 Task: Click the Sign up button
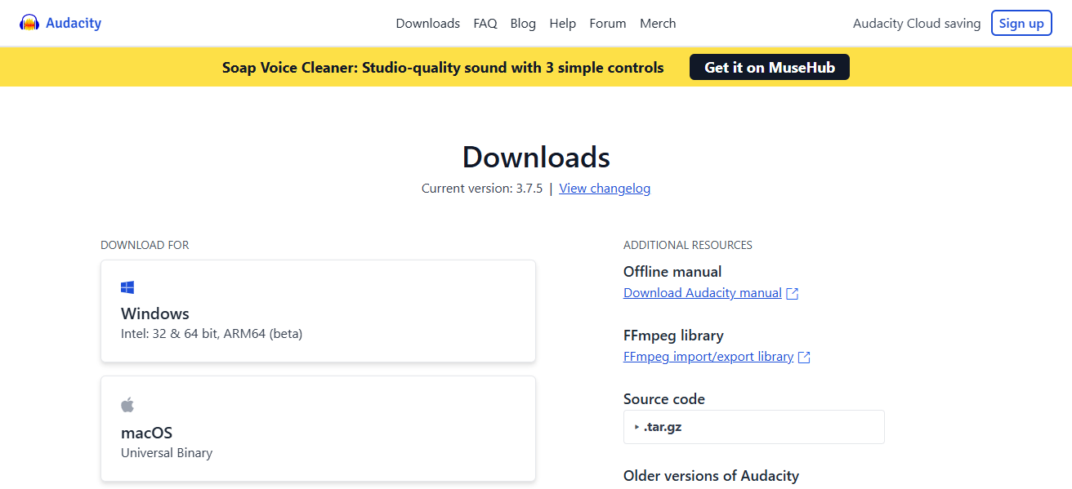(1021, 23)
